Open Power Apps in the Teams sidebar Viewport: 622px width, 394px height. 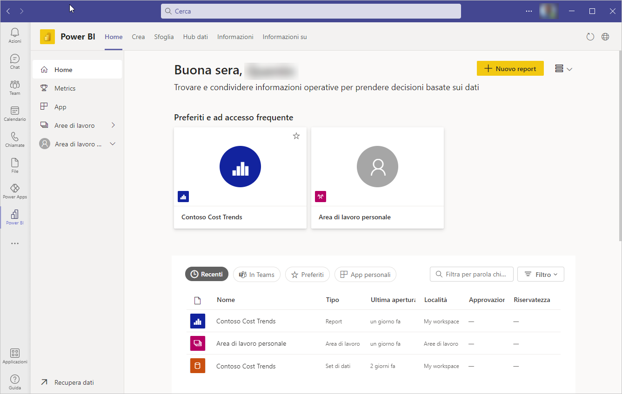(15, 191)
